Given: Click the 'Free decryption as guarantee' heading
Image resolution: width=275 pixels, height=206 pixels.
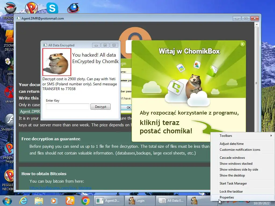Looking at the screenshot, I should pyautogui.click(x=51, y=139).
